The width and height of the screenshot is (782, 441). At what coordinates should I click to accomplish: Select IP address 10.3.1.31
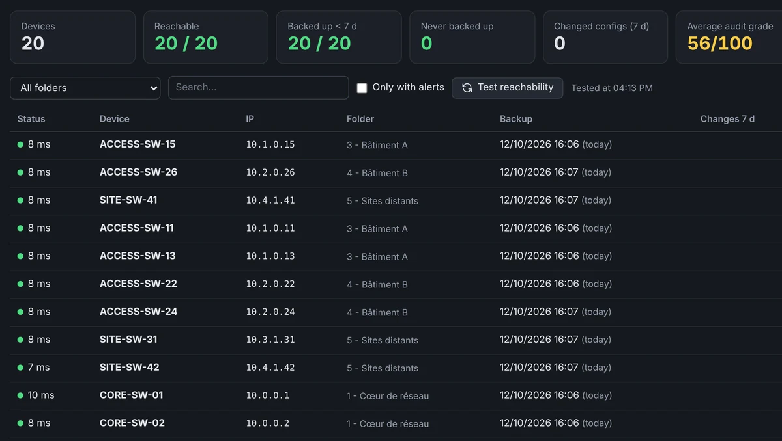click(270, 340)
